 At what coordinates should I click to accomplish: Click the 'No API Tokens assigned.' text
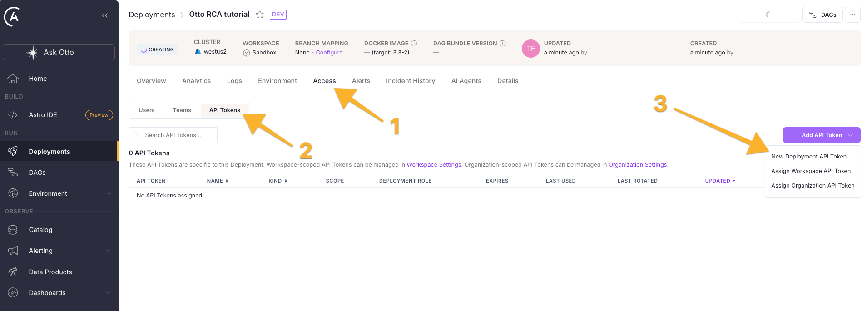[x=170, y=196]
